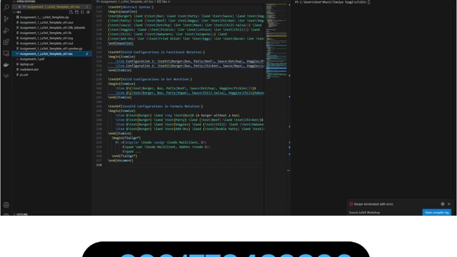
Task: Click line 139 Valid Configurations in Set Notation
Action: click(150, 79)
